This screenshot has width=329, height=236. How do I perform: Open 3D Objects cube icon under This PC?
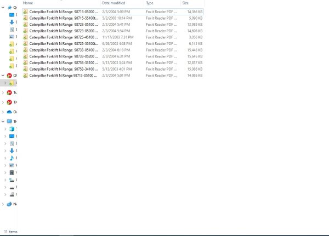(12, 129)
